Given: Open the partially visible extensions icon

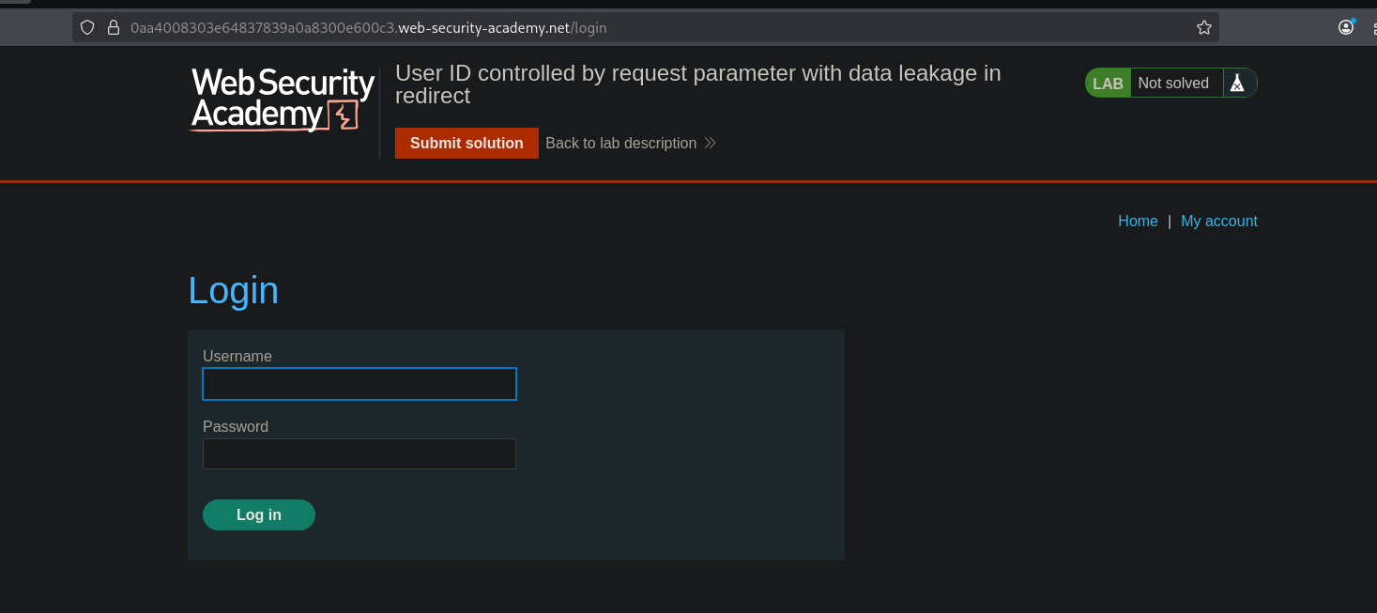Looking at the screenshot, I should click(x=1372, y=28).
